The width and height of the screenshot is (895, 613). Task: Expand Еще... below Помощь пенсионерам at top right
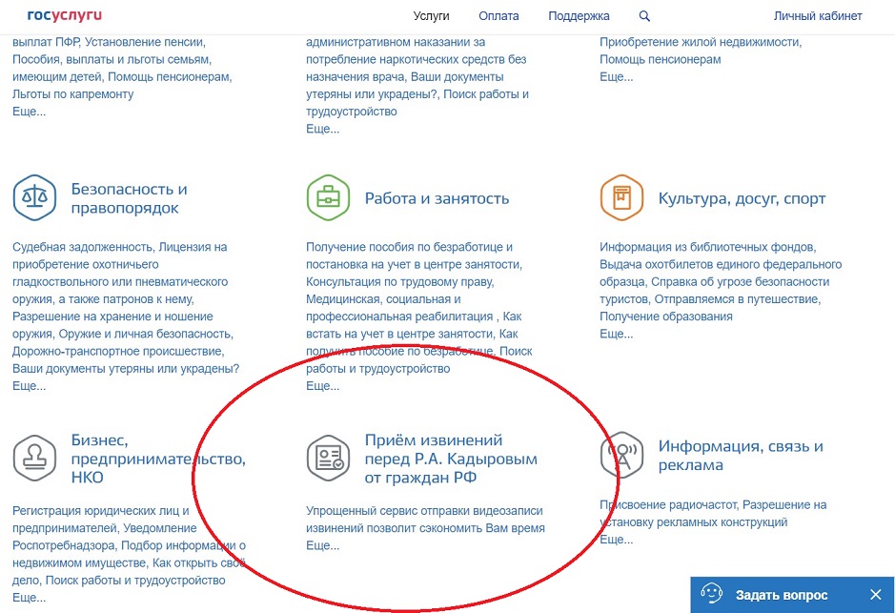click(x=616, y=76)
